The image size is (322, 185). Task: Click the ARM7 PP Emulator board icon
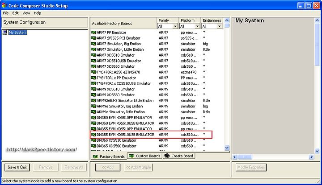click(x=93, y=33)
